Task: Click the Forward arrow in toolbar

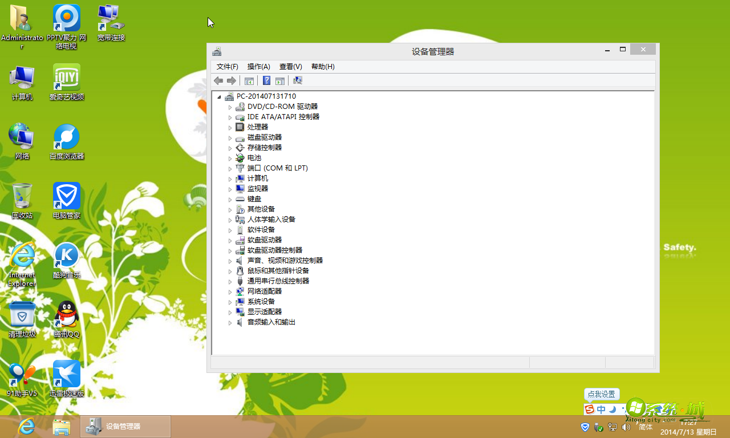Action: click(232, 81)
